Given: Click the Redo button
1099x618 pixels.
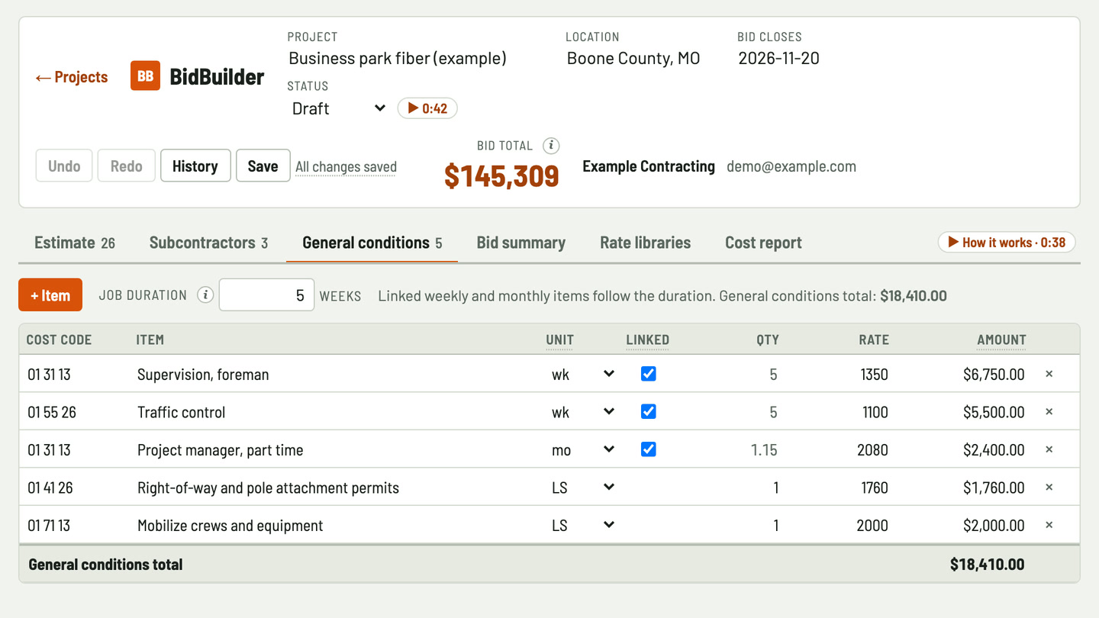Looking at the screenshot, I should click(x=126, y=166).
